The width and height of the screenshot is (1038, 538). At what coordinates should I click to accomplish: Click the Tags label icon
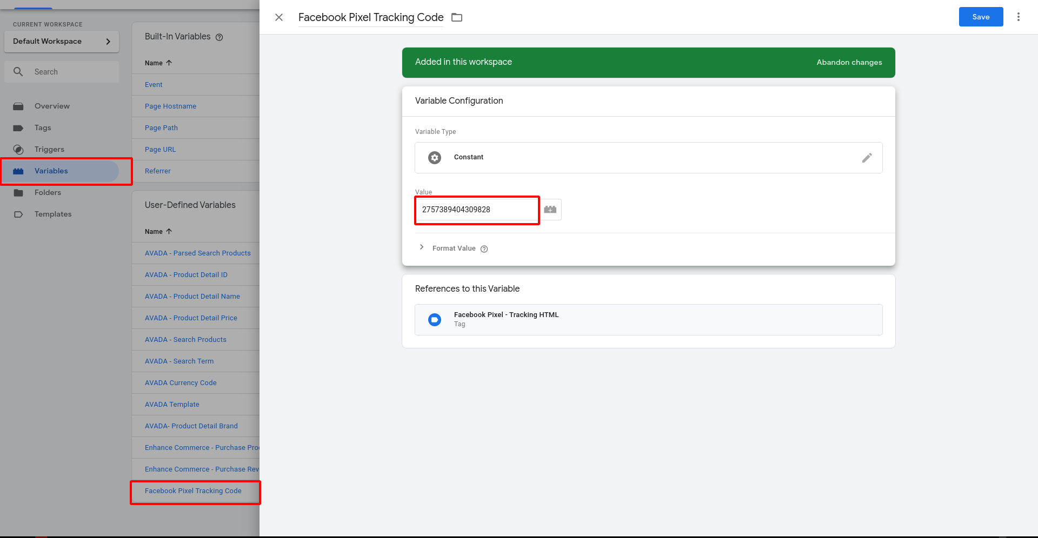pos(18,128)
